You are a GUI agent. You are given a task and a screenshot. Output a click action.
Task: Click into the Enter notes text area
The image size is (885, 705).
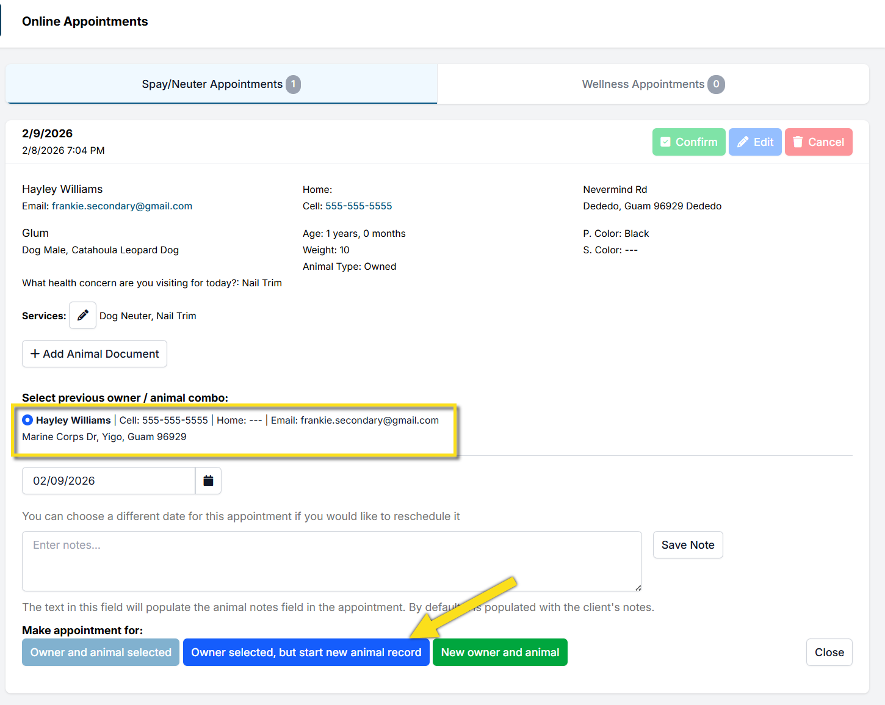click(x=331, y=561)
